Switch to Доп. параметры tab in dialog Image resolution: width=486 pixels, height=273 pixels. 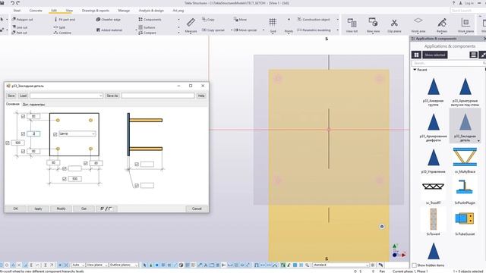33,105
